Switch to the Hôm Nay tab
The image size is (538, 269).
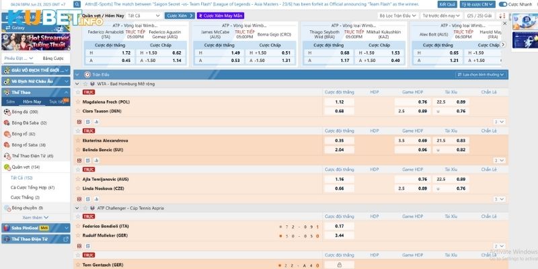pos(32,101)
